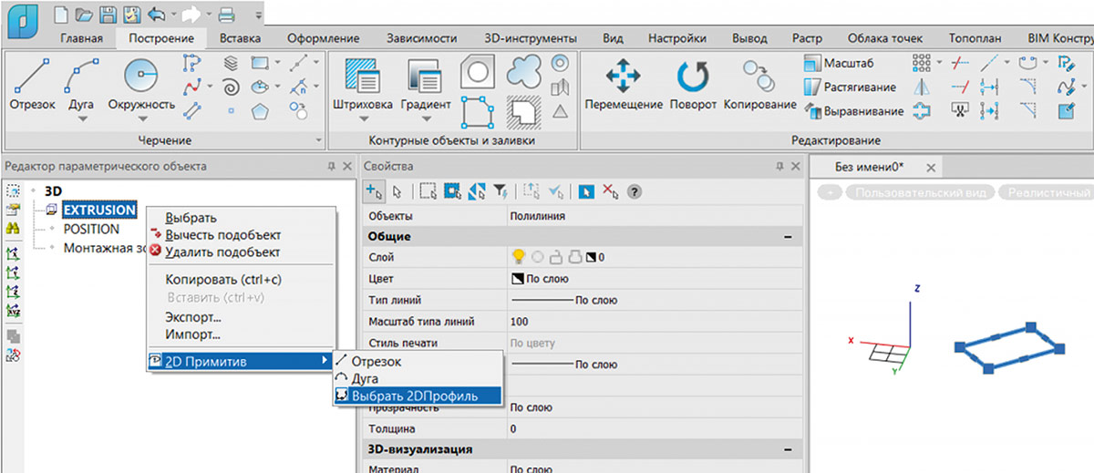This screenshot has height=473, width=1094.
Task: Click the Реалистичный visual style label
Action: pos(1047,192)
